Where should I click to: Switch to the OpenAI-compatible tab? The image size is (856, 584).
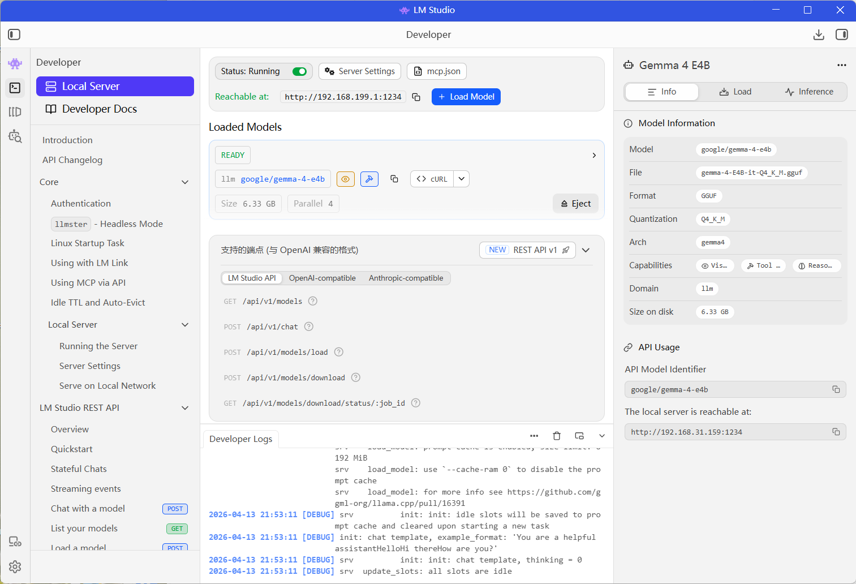(322, 278)
